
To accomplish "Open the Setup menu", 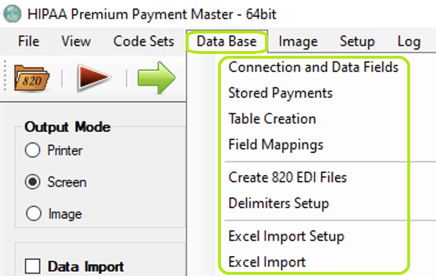I will click(x=357, y=42).
